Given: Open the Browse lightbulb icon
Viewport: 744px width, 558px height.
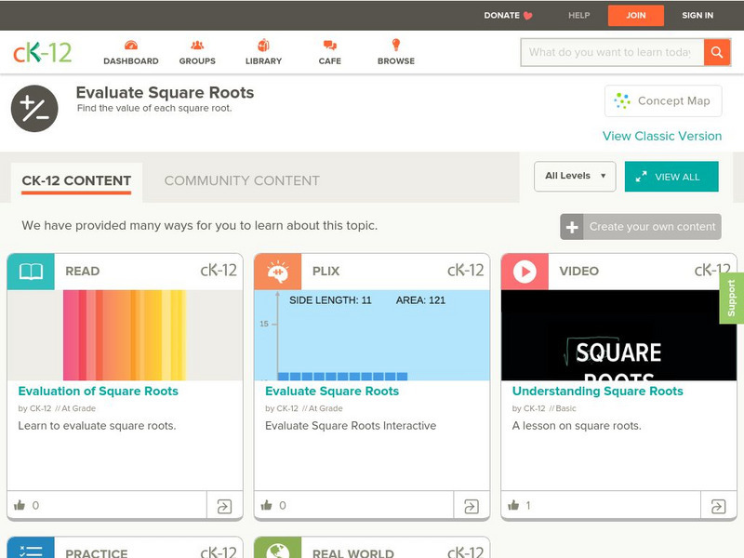Looking at the screenshot, I should point(396,45).
